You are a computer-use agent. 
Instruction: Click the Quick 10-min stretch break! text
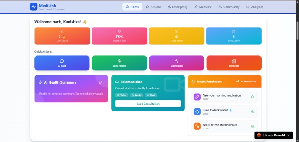220,125
